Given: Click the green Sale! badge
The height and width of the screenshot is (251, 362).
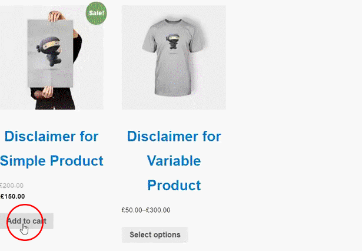Looking at the screenshot, I should pos(97,13).
